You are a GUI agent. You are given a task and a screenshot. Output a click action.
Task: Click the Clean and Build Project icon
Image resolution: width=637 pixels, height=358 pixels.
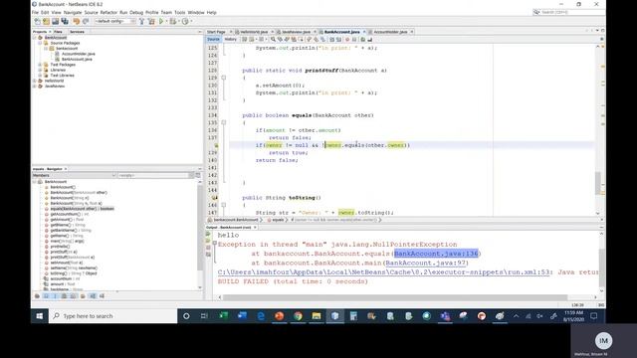[x=151, y=21]
